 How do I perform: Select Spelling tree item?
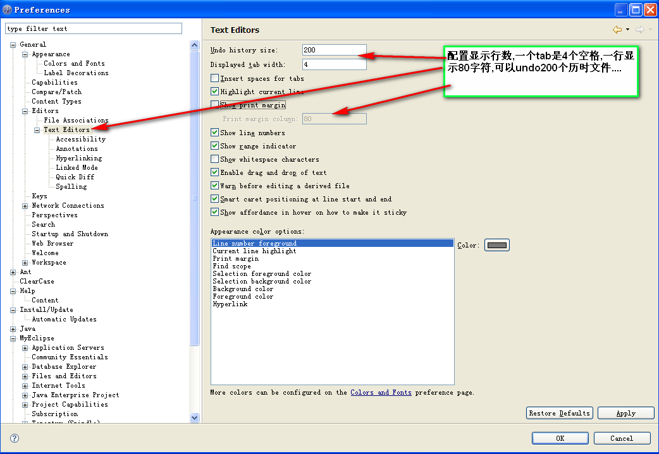[x=71, y=187]
